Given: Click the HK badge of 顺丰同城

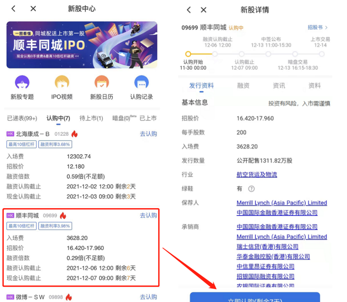Looking at the screenshot, I should (10, 216).
